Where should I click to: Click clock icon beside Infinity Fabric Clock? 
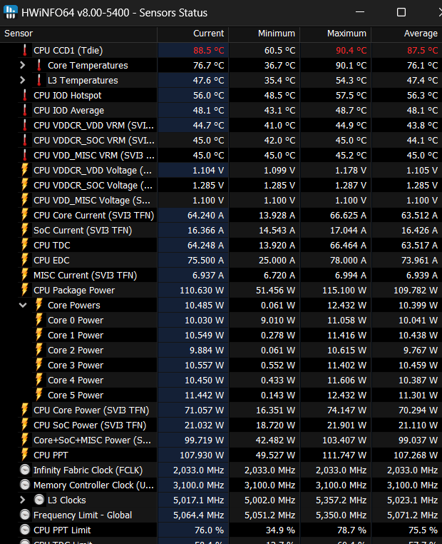click(25, 470)
